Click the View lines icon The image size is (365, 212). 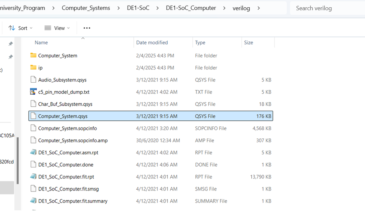(x=48, y=28)
